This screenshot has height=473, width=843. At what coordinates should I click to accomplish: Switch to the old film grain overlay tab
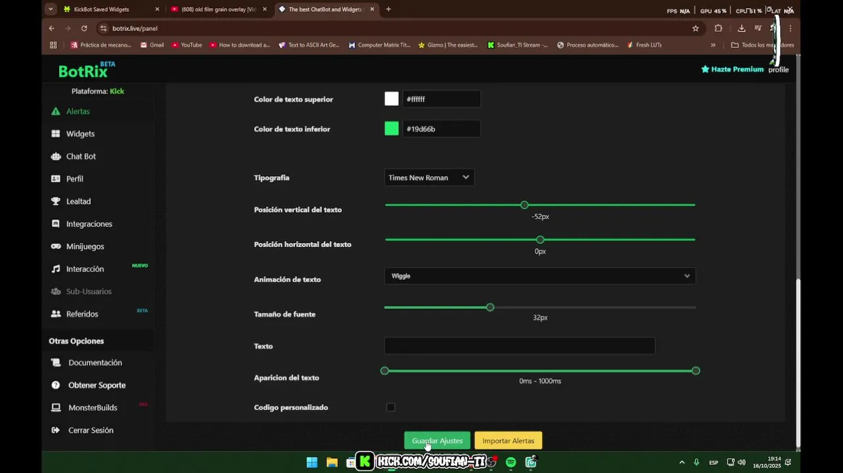pyautogui.click(x=219, y=9)
